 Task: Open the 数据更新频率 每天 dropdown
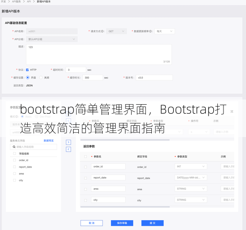pos(164,31)
